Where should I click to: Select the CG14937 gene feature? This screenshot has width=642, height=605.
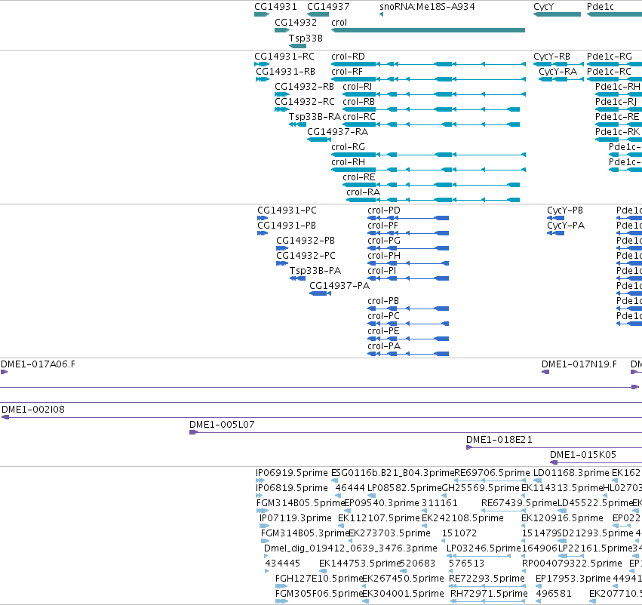318,14
